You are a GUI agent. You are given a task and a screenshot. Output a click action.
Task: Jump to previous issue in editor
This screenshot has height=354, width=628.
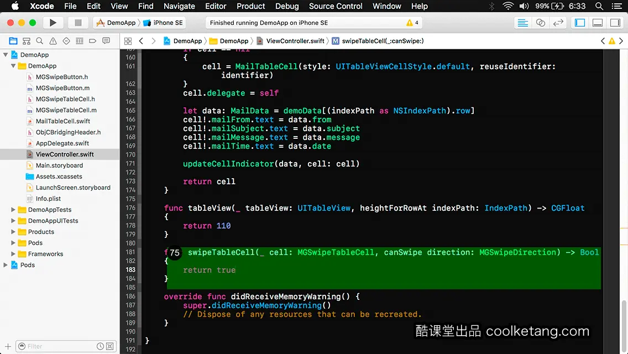pos(603,41)
